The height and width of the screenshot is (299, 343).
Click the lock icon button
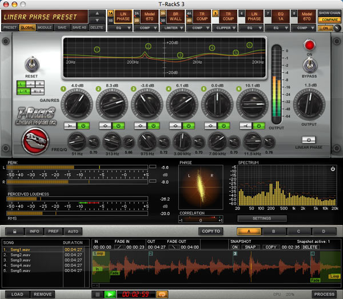(14, 231)
